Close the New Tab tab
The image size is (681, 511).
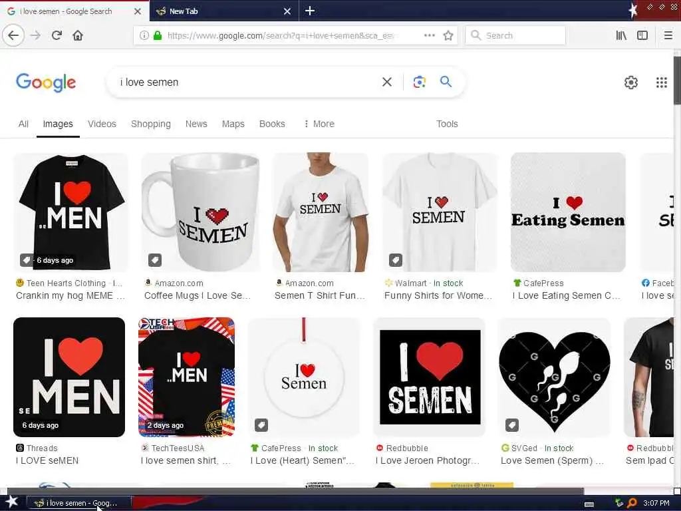[287, 11]
